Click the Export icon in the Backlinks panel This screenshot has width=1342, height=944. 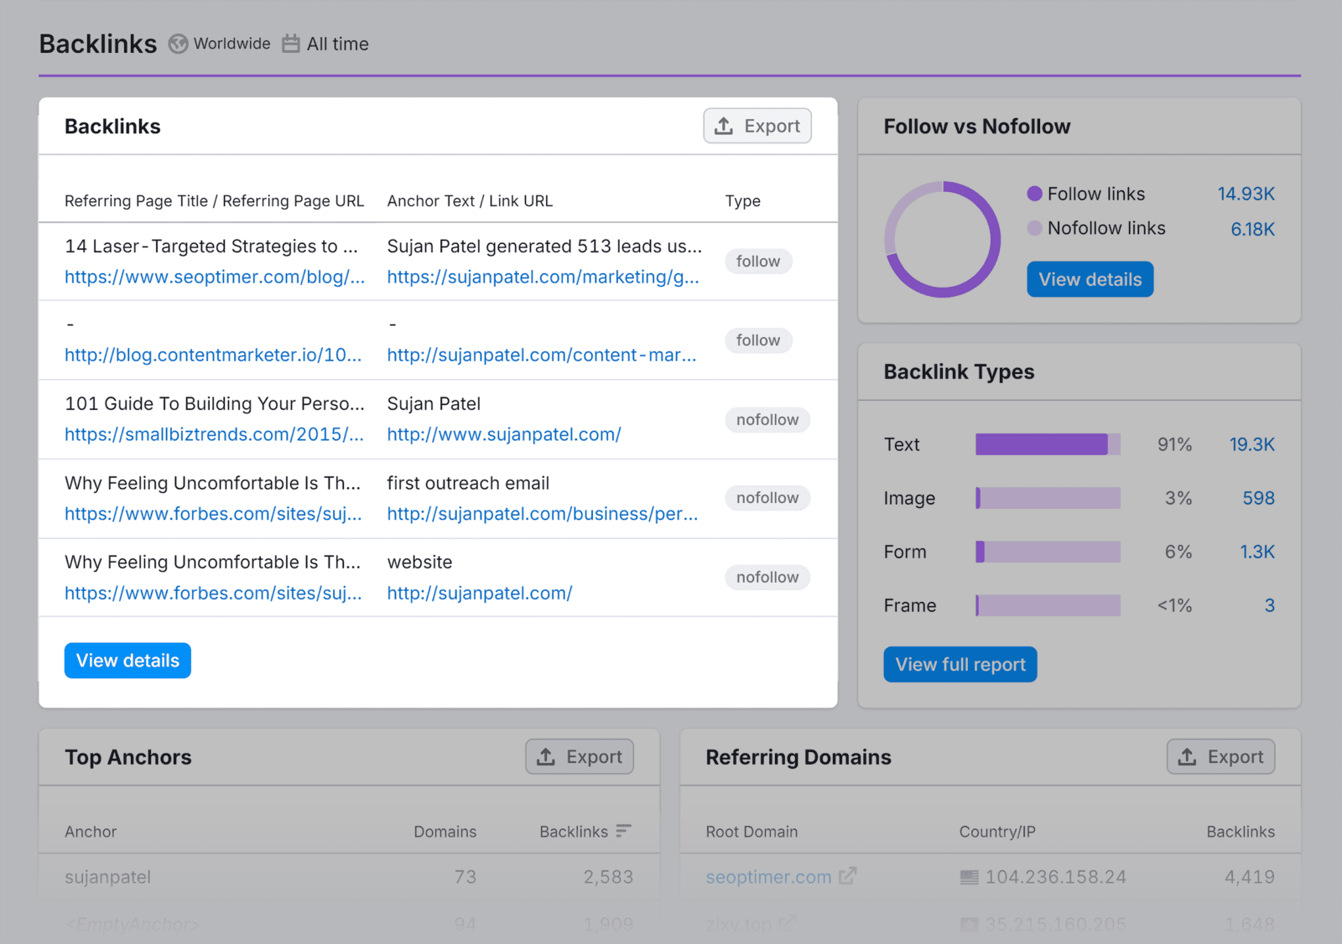pos(723,126)
